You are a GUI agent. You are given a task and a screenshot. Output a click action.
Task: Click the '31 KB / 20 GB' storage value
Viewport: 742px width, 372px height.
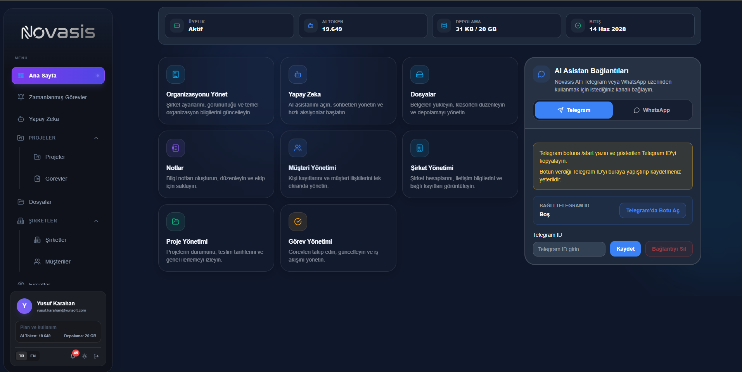476,29
